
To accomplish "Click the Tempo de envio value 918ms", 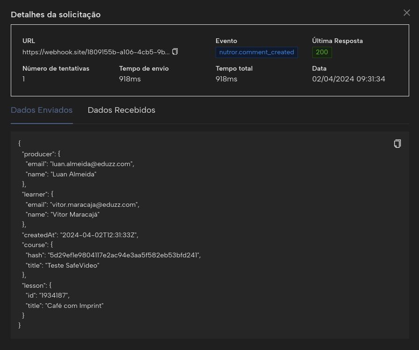I will pos(130,79).
